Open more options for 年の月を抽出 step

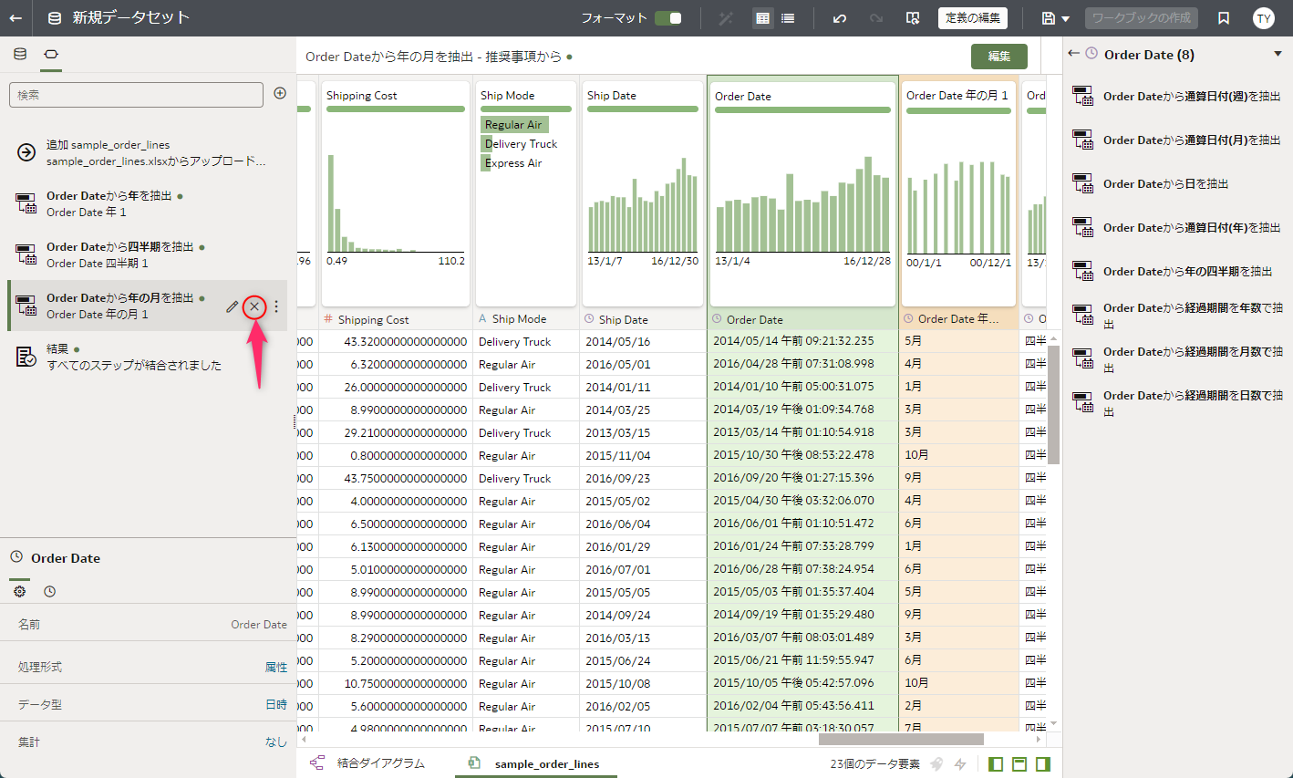click(x=276, y=306)
